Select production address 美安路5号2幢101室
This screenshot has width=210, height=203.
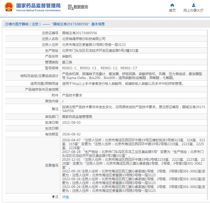tap(100, 51)
